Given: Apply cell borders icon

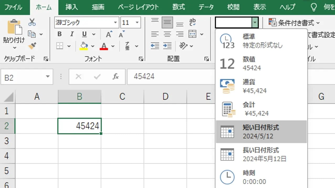Looking at the screenshot, I should (60, 46).
